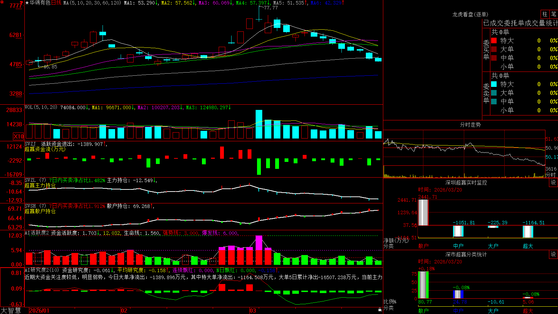Screen dimensions: 558x314
Task: Select the 柱 display mode button
Action: [x=545, y=14]
